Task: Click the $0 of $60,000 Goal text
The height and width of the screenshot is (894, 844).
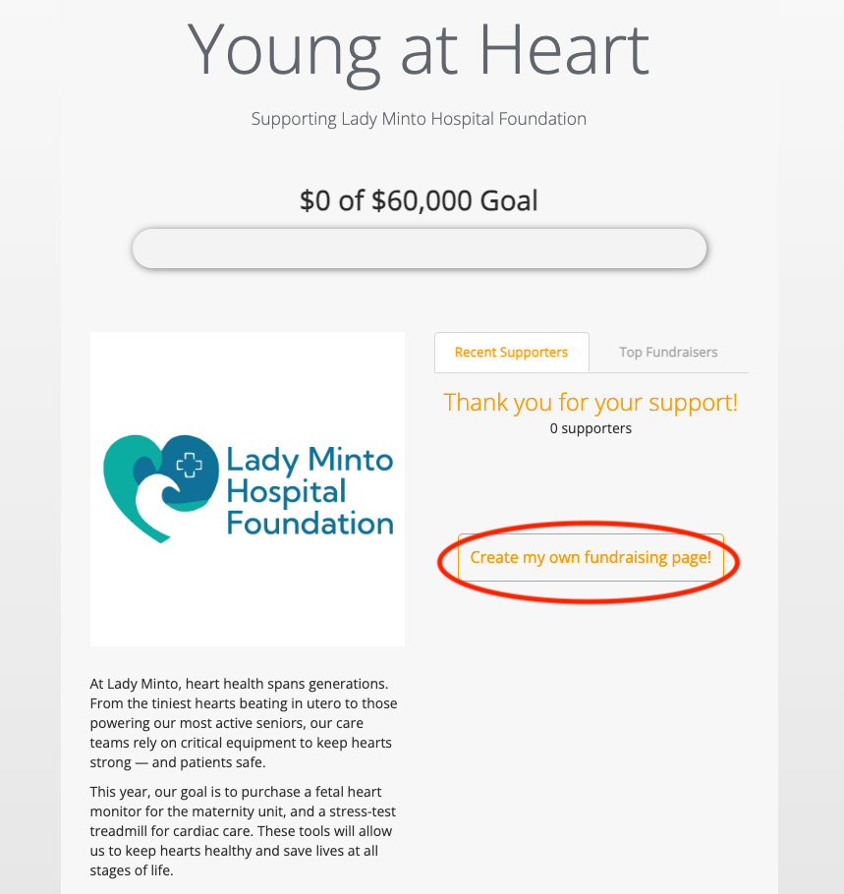Action: coord(419,200)
